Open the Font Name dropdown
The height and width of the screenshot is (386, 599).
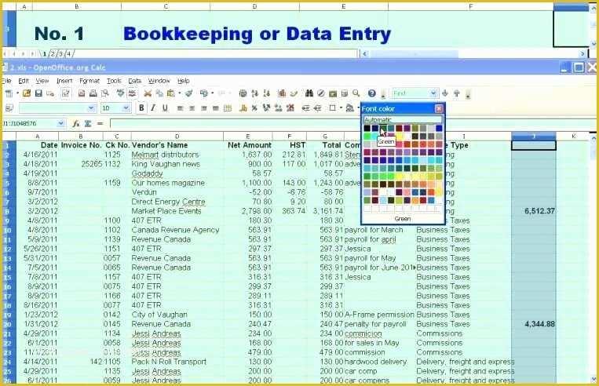point(91,108)
